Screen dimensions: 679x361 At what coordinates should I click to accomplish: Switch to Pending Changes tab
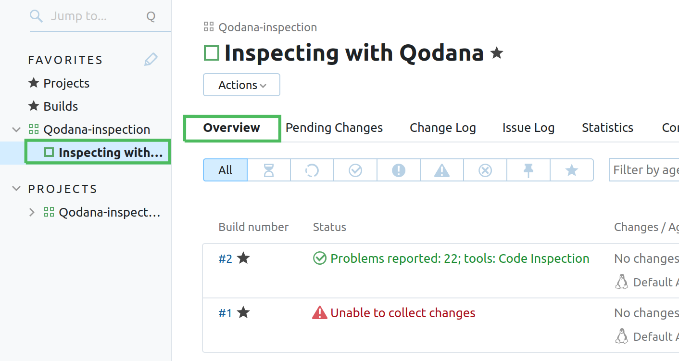[x=334, y=128]
